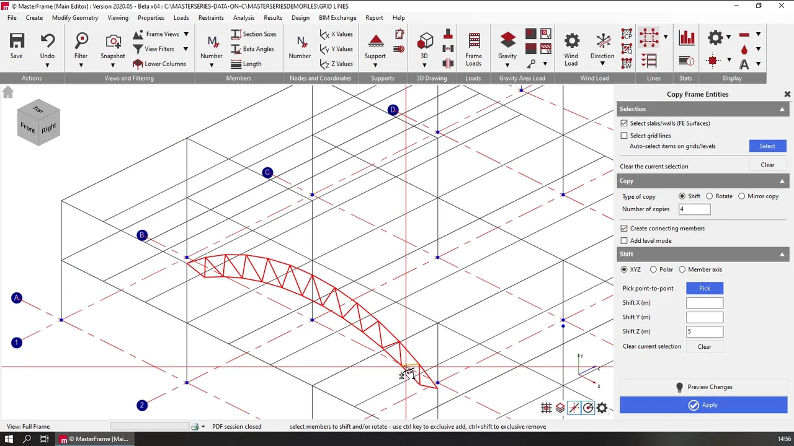794x446 pixels.
Task: Show member Section Sizes
Action: click(254, 34)
